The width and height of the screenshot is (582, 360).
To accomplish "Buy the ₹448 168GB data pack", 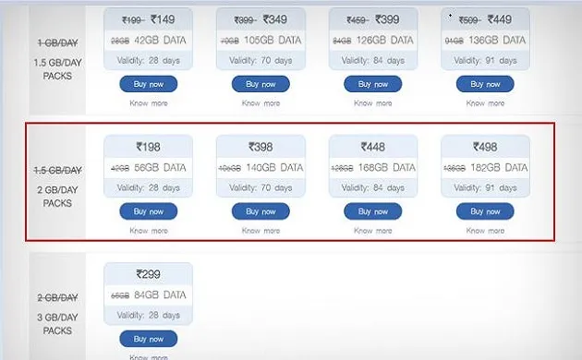I will (372, 211).
